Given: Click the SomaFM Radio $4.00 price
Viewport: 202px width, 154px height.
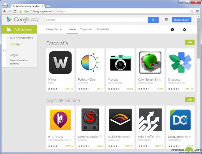Looking at the screenshot, I should coord(100,146).
